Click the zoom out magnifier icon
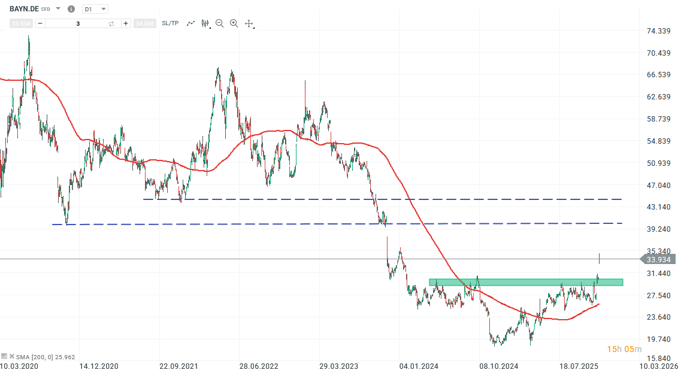Viewport: 681px width, 373px height. [x=219, y=23]
